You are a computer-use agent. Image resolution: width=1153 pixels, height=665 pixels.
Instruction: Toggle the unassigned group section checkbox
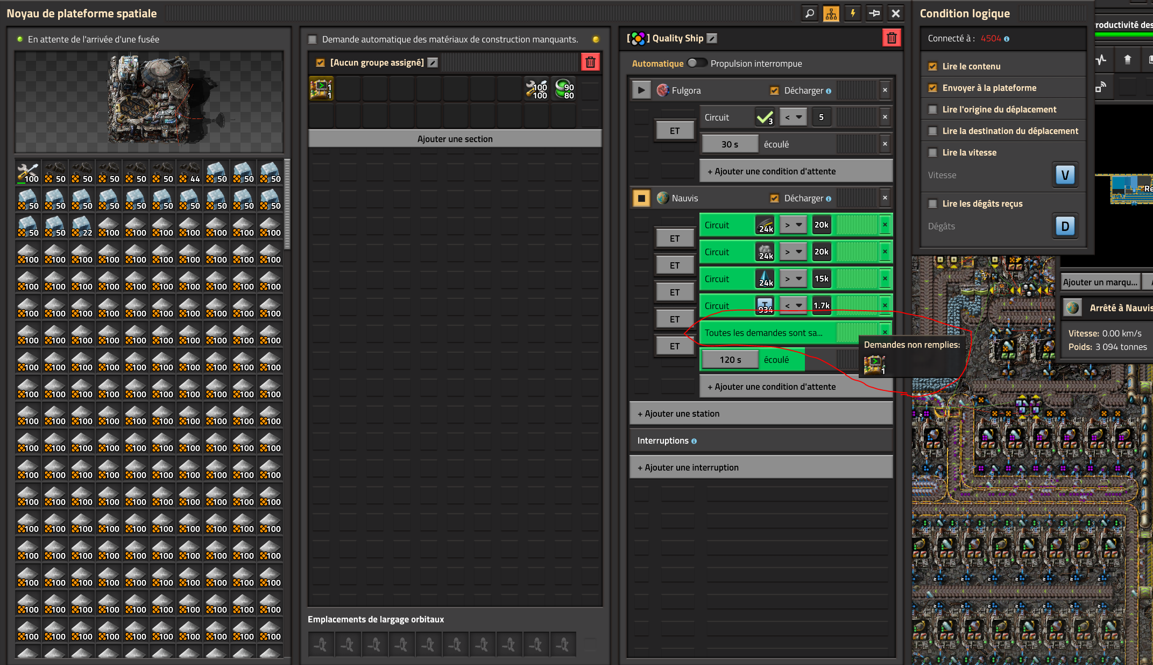click(320, 63)
